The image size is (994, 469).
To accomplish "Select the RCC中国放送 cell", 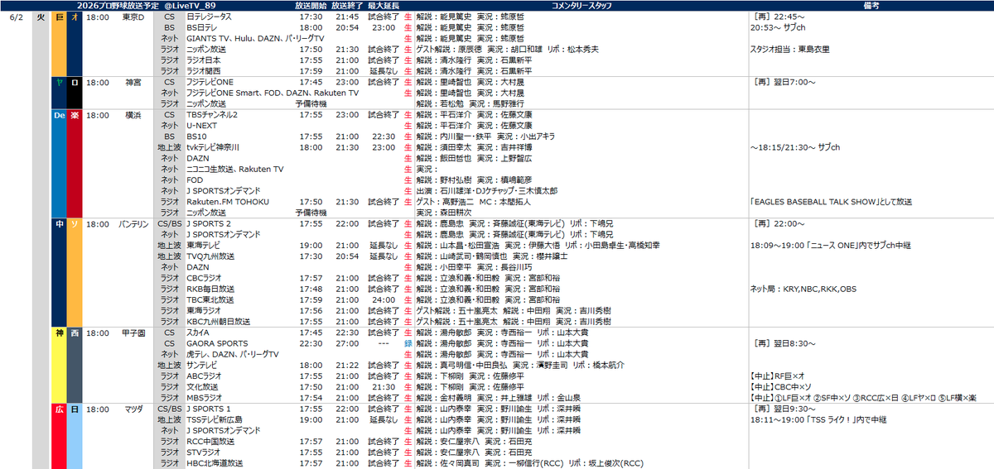I will click(x=210, y=442).
